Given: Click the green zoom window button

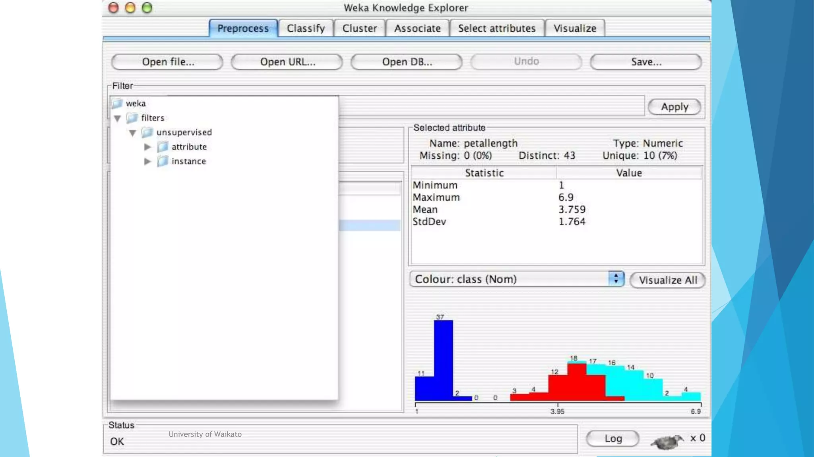Looking at the screenshot, I should [x=147, y=8].
